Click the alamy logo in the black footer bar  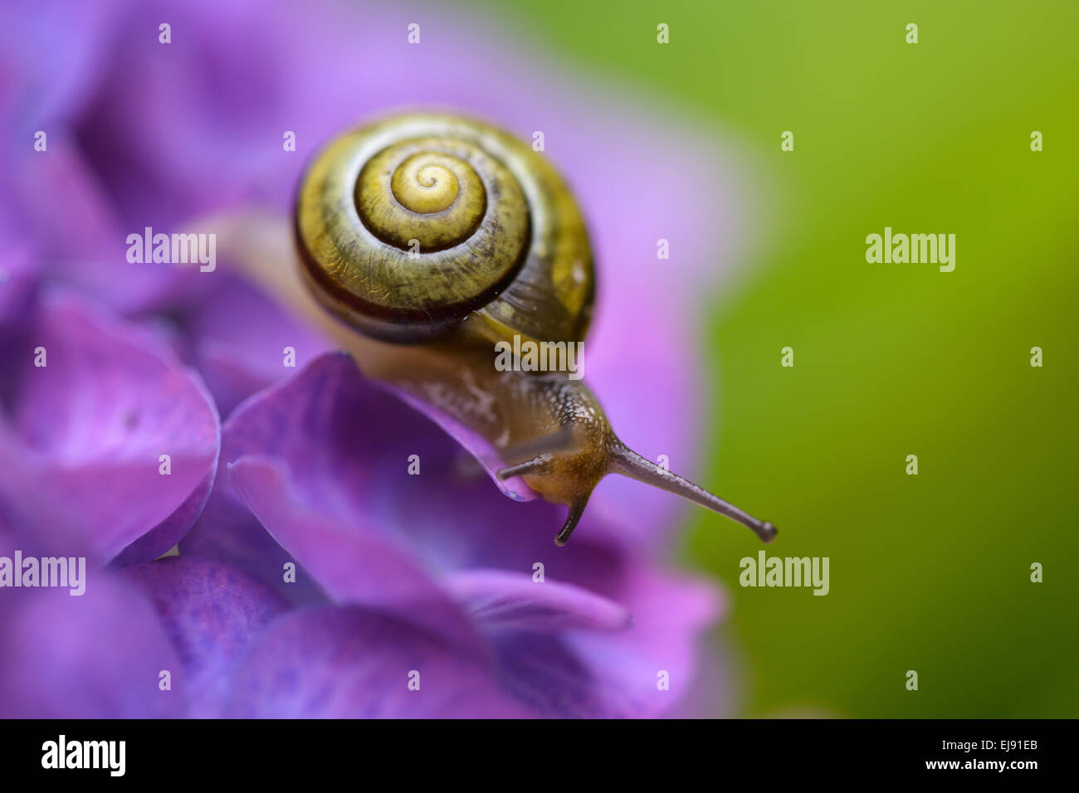[83, 756]
